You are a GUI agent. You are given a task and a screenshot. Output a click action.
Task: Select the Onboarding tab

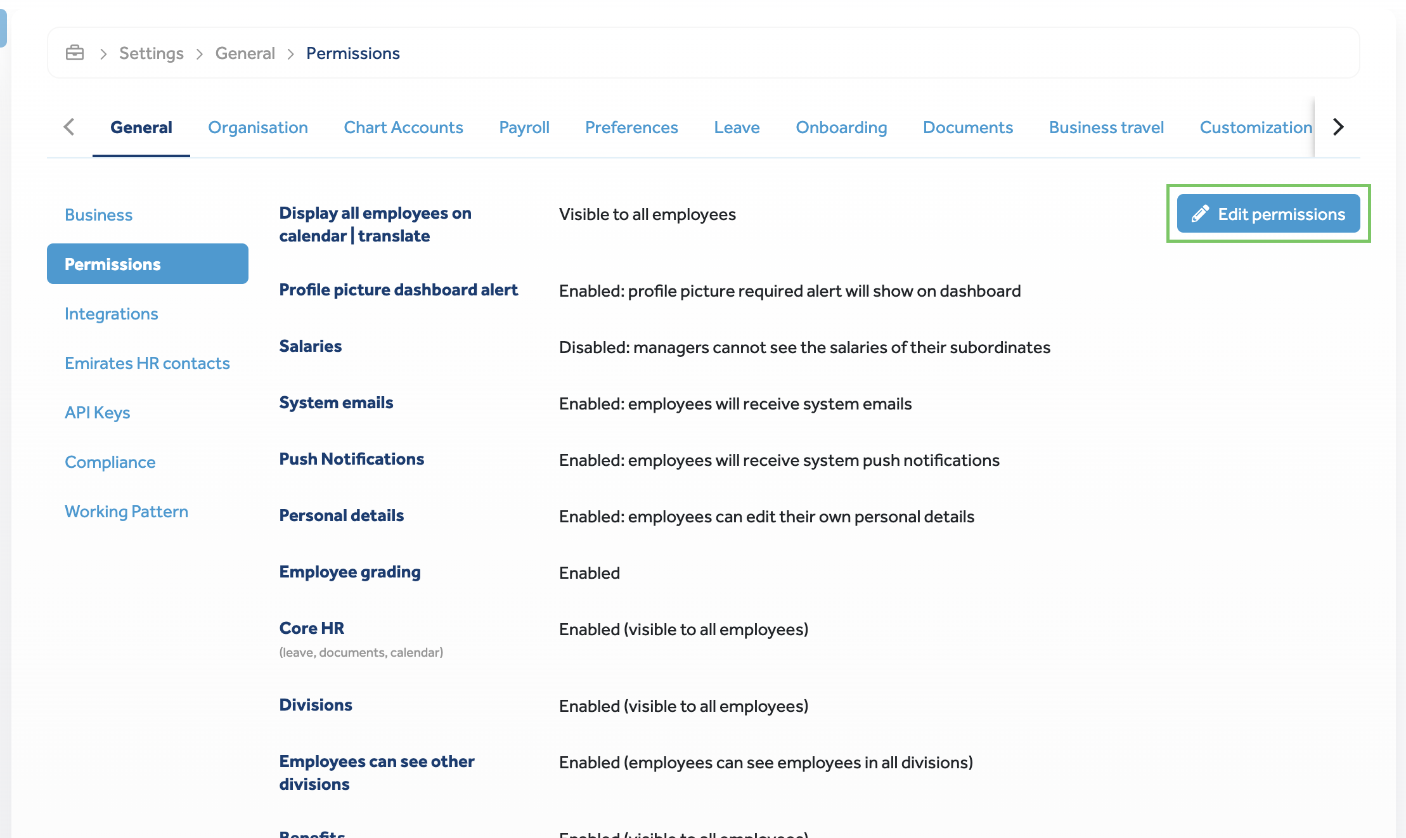click(841, 127)
